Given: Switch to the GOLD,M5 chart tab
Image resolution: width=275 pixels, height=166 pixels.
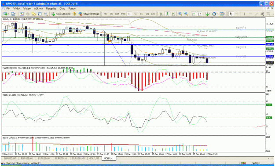Looking at the screenshot, I should [94, 159].
